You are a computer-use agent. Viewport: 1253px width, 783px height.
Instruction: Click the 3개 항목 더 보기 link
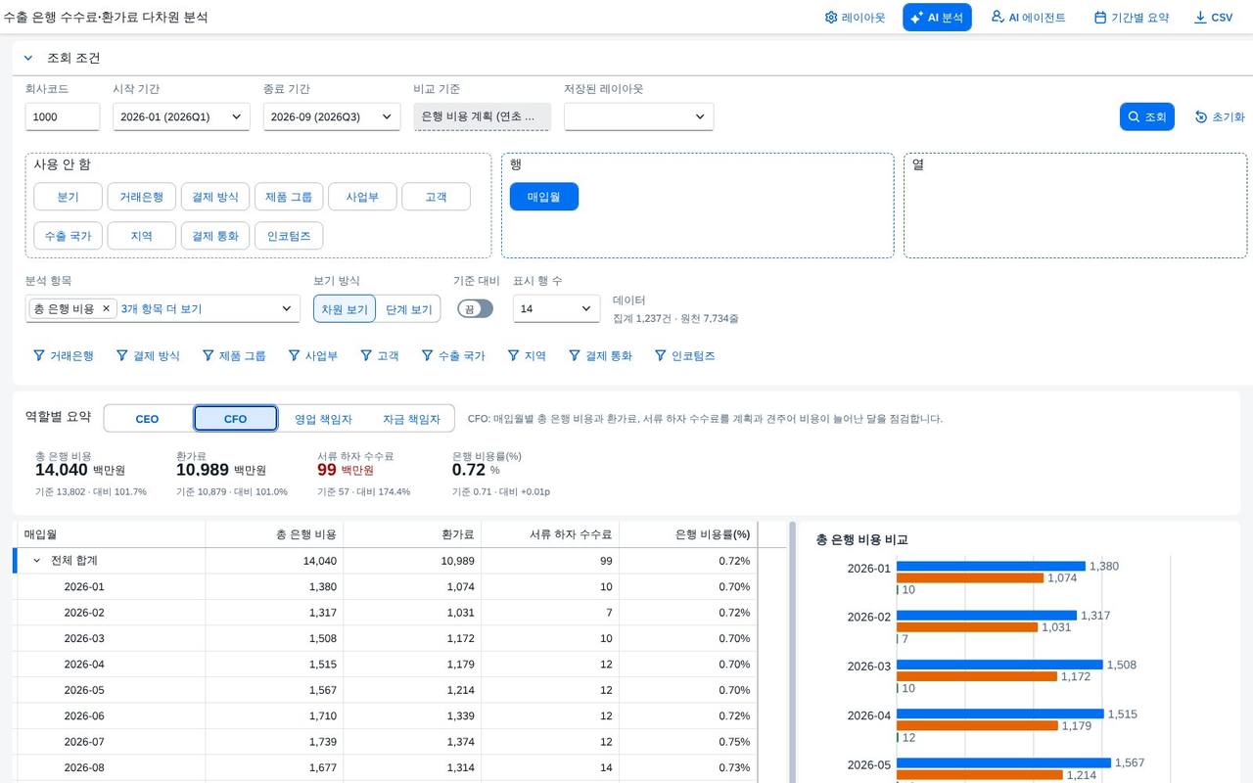pos(162,308)
